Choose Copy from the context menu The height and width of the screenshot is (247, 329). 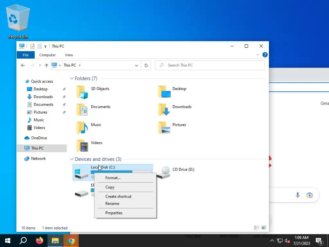[x=125, y=187]
